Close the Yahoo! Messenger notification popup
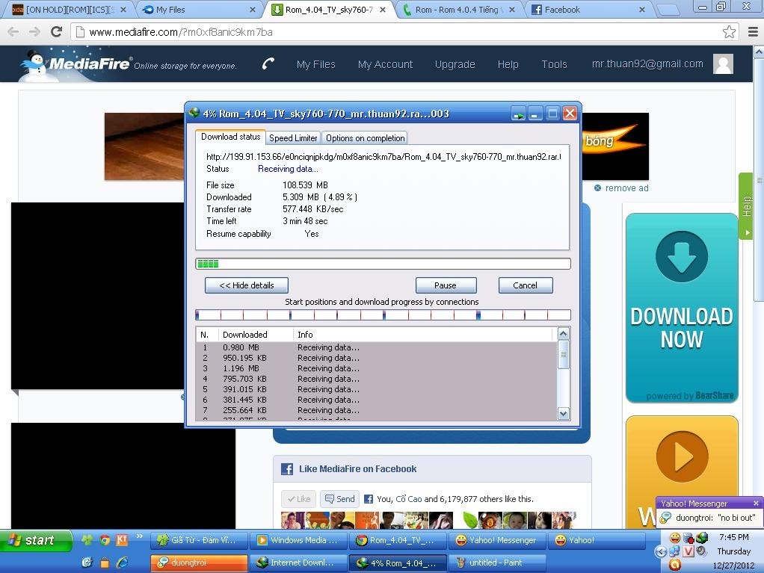 click(756, 503)
